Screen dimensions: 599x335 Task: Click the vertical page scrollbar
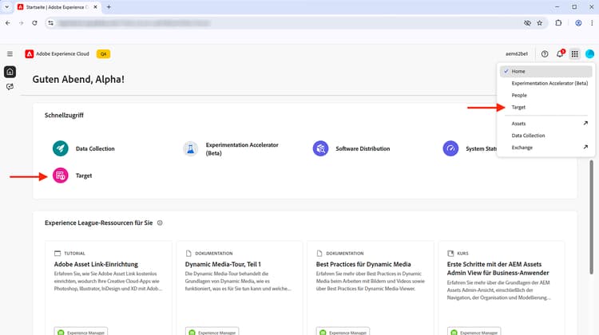[591, 216]
